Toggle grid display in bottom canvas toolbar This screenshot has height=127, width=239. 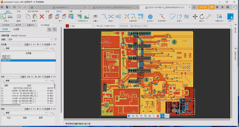149,116
